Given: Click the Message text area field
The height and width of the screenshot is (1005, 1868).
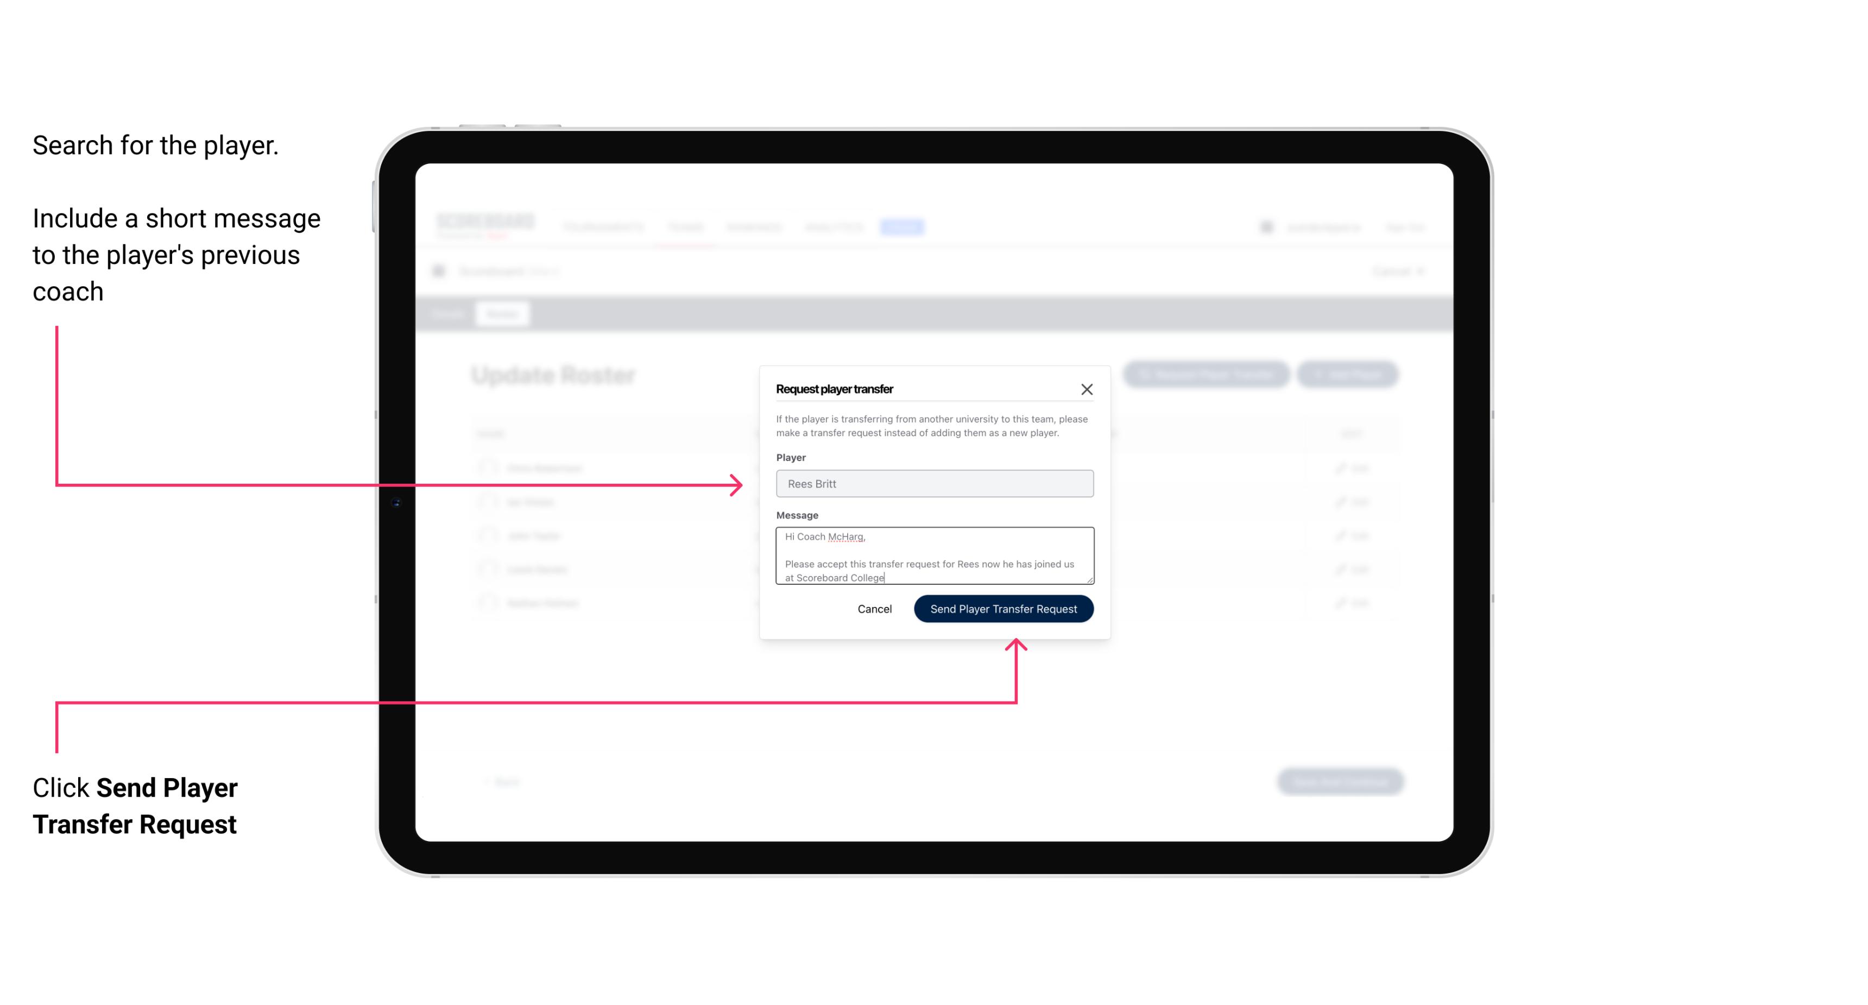Looking at the screenshot, I should 932,556.
